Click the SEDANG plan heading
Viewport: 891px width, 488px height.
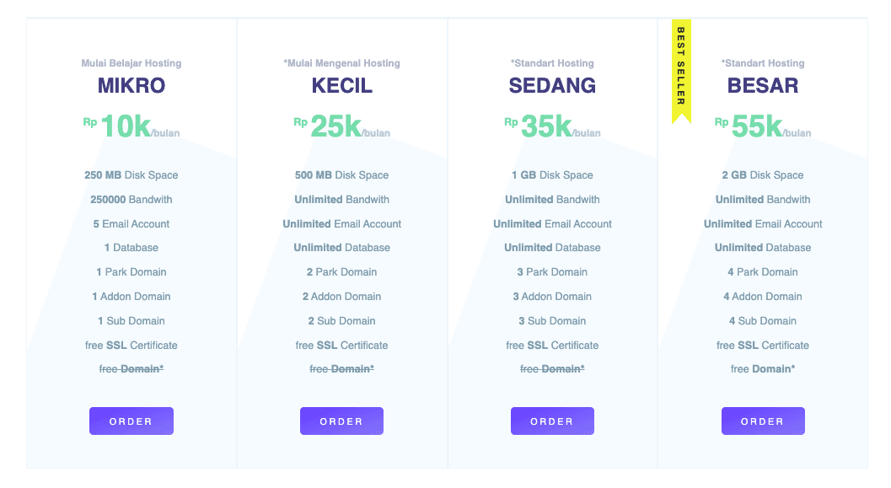[x=552, y=86]
